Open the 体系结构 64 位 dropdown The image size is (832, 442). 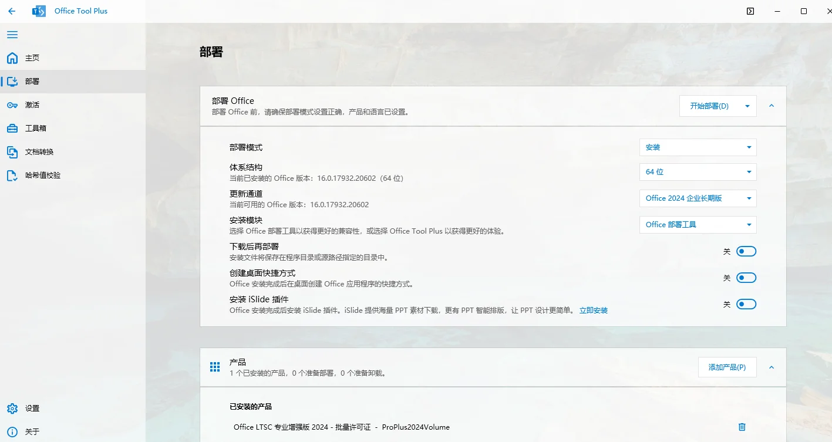(x=698, y=172)
